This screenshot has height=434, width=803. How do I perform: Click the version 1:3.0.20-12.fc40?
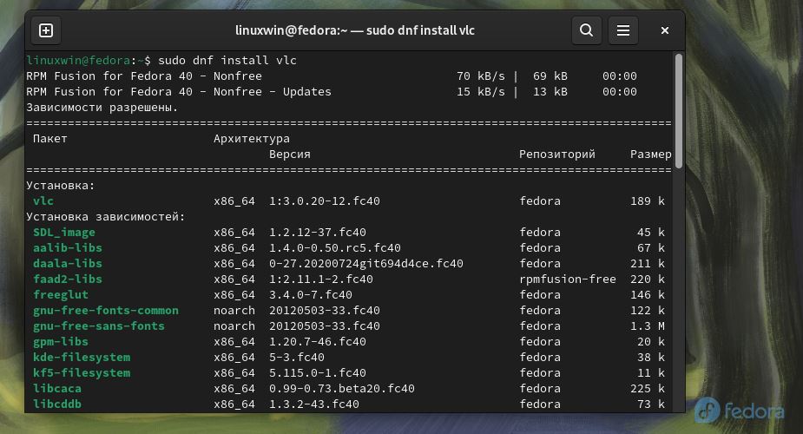click(x=325, y=201)
